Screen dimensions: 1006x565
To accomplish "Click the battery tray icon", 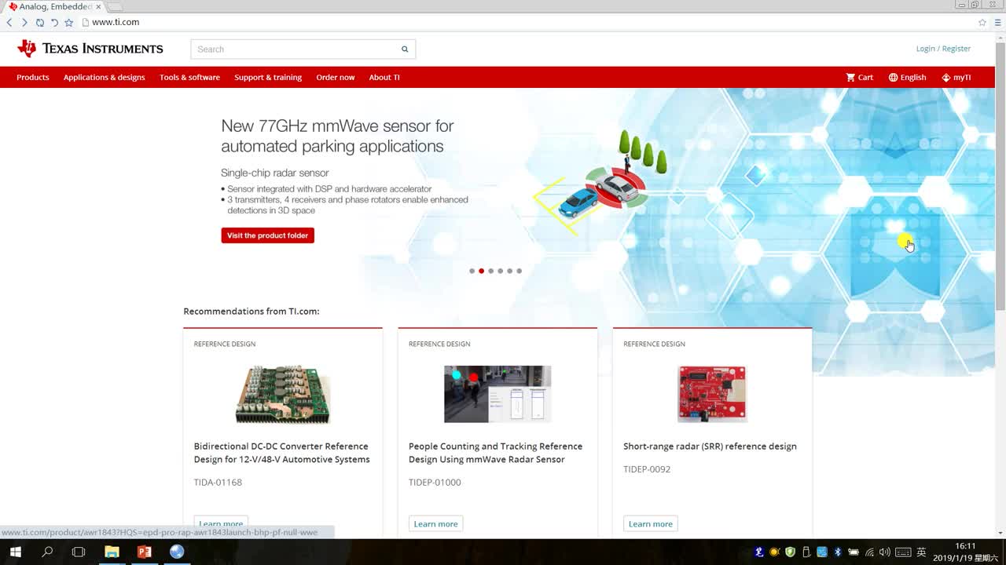I will click(853, 552).
